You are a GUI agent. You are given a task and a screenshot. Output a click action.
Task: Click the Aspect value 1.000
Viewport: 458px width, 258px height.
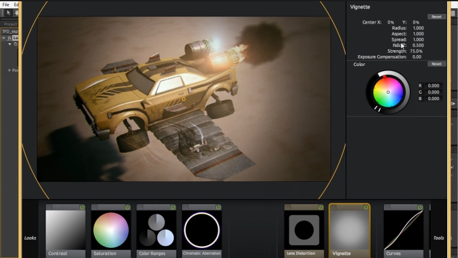[418, 34]
